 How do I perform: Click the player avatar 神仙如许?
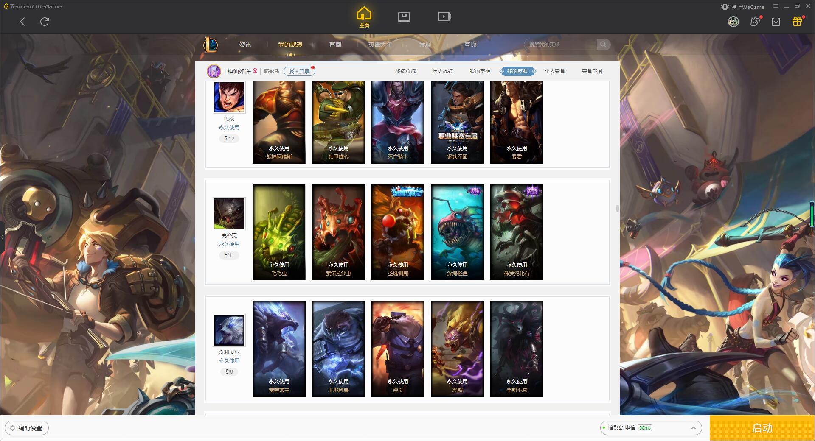[214, 71]
